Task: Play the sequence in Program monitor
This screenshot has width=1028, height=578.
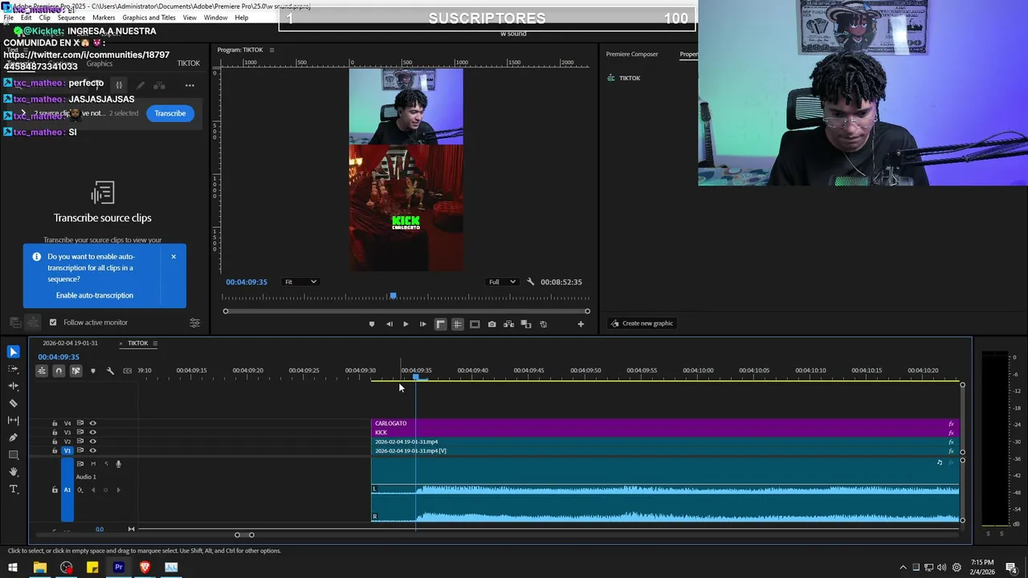Action: click(x=406, y=324)
